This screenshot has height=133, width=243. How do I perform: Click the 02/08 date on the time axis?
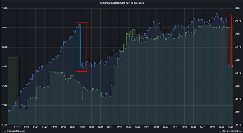point(82,127)
